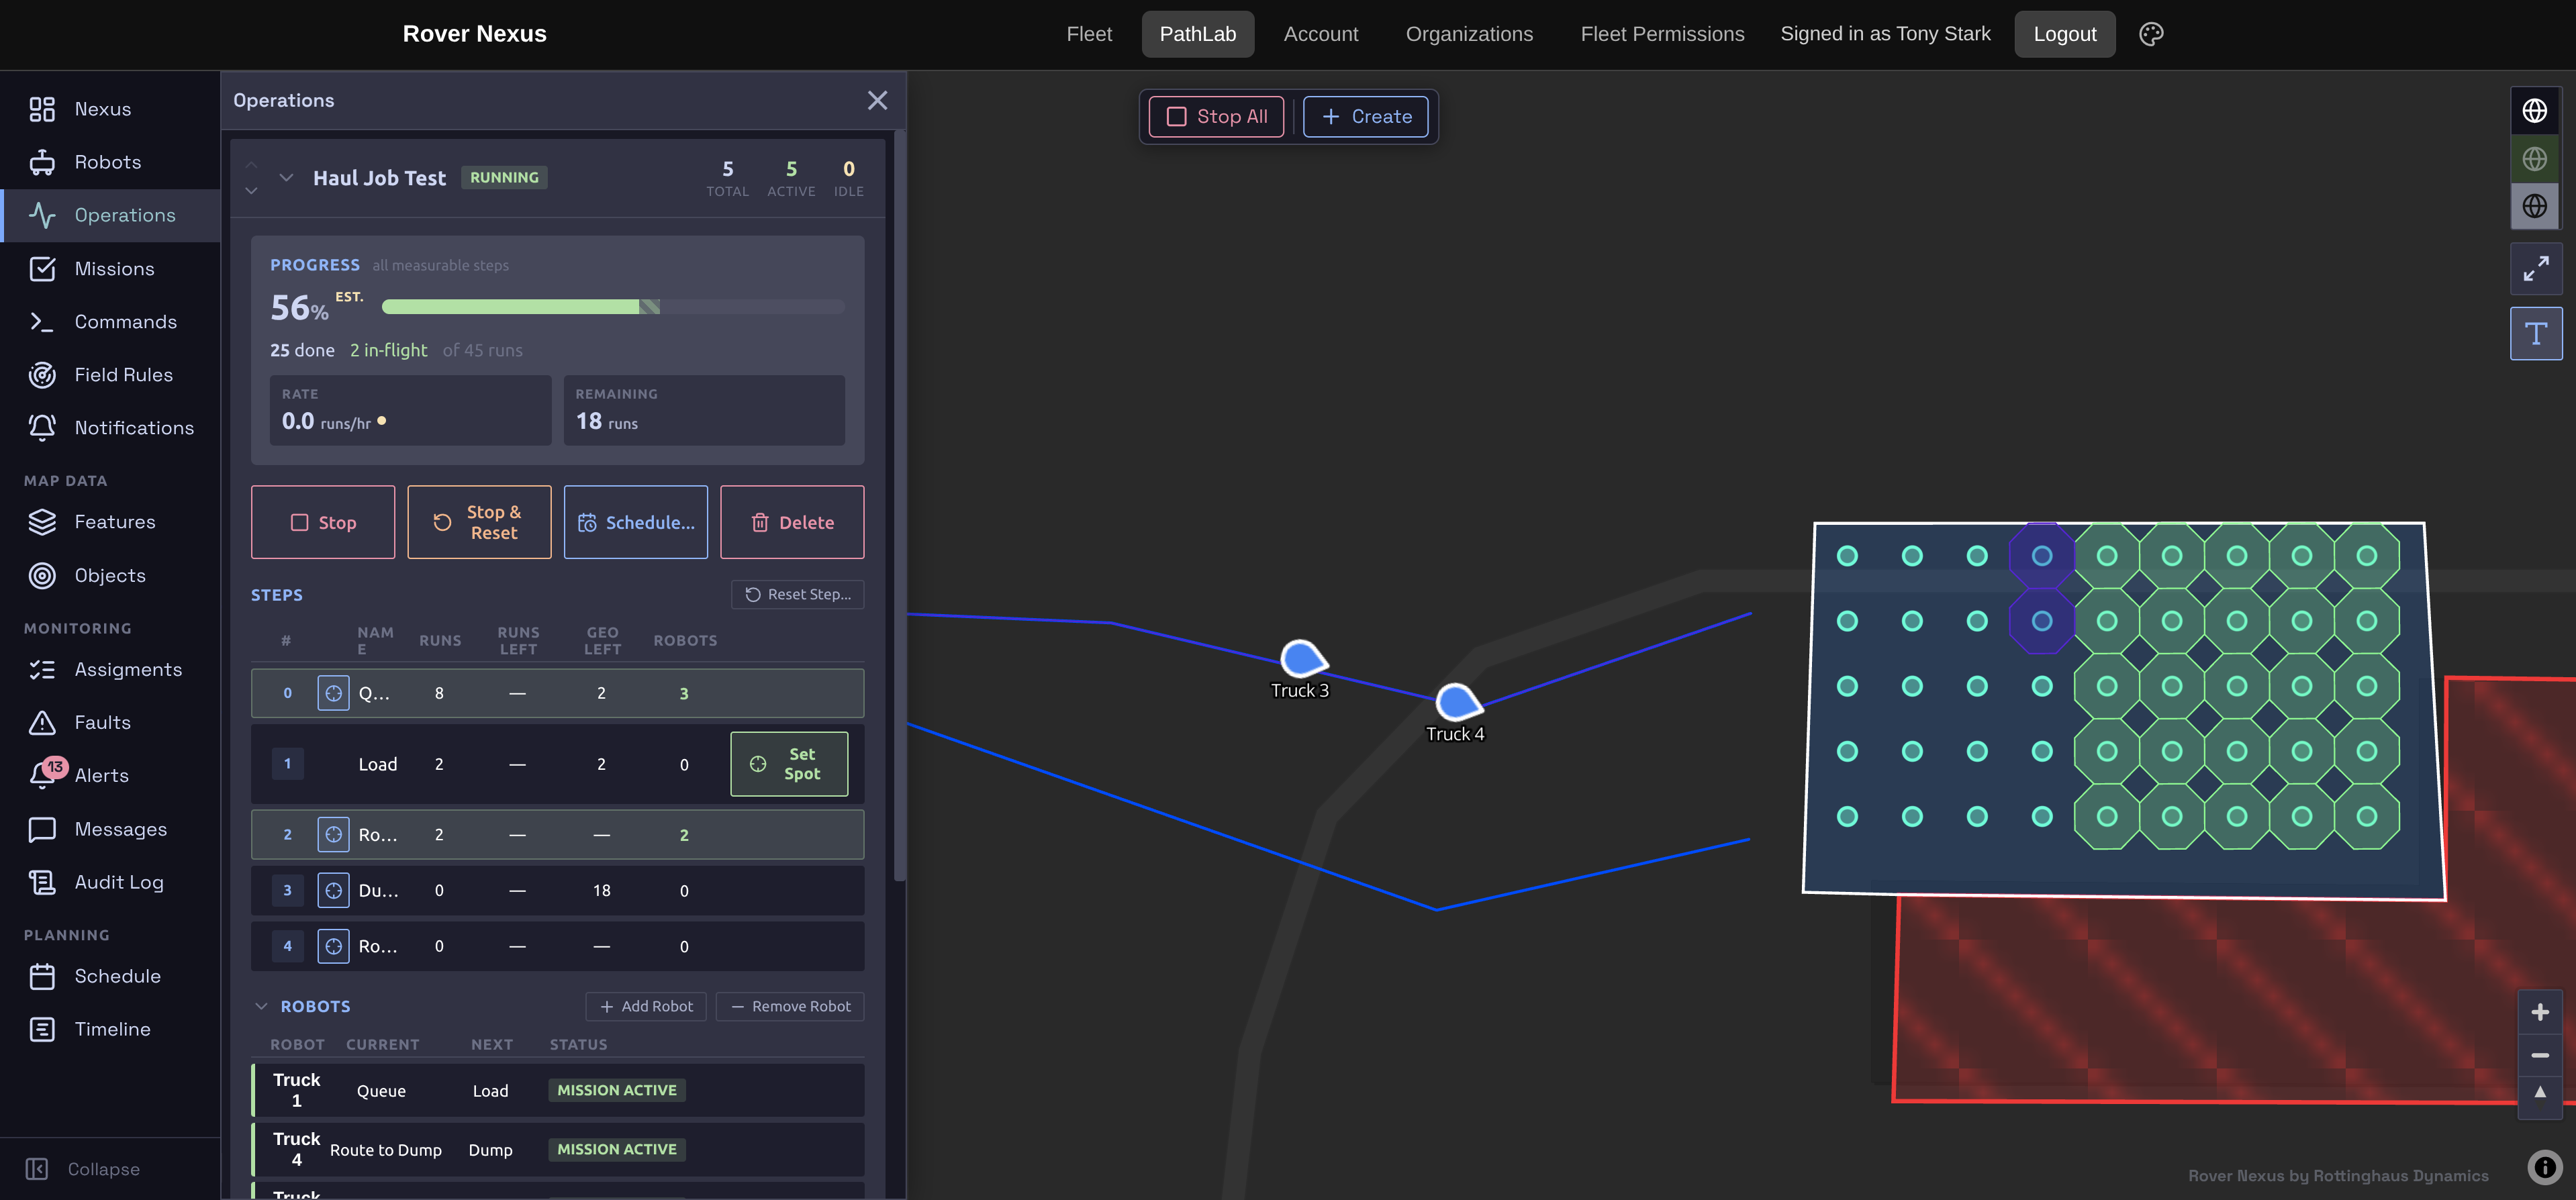This screenshot has width=2576, height=1200.
Task: Select Operations in the sidebar
Action: 110,215
